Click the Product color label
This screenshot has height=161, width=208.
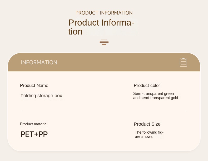click(147, 85)
